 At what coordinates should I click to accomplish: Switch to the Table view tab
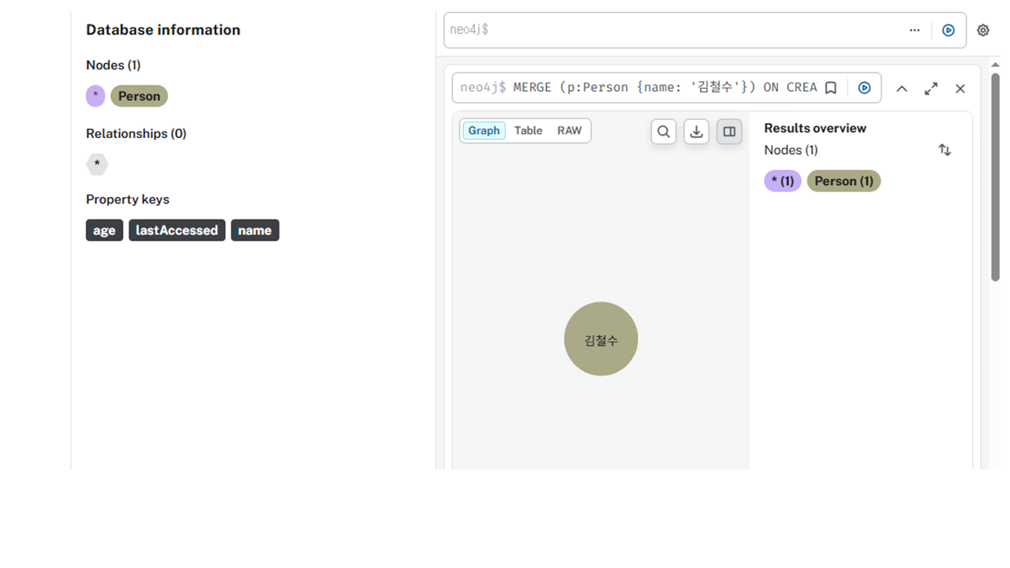[528, 130]
